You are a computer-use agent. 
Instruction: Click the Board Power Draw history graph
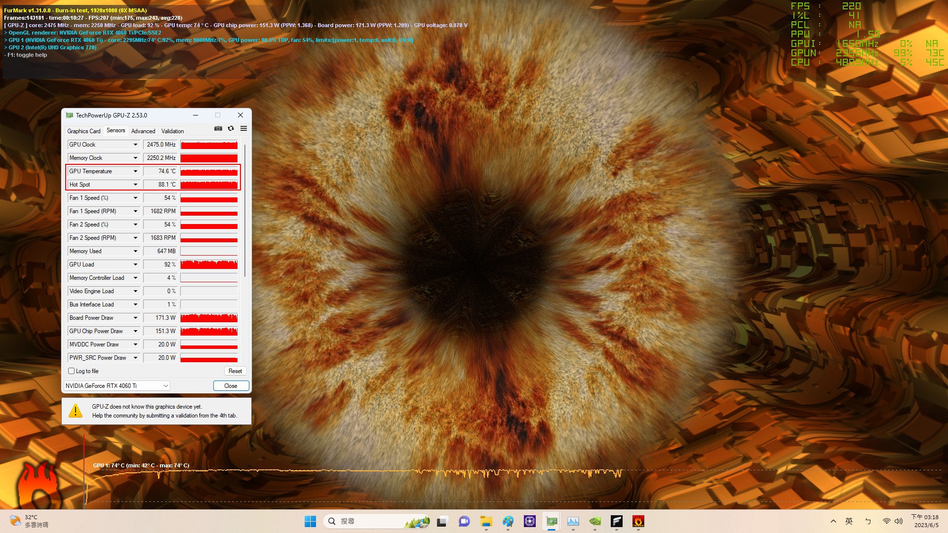209,318
